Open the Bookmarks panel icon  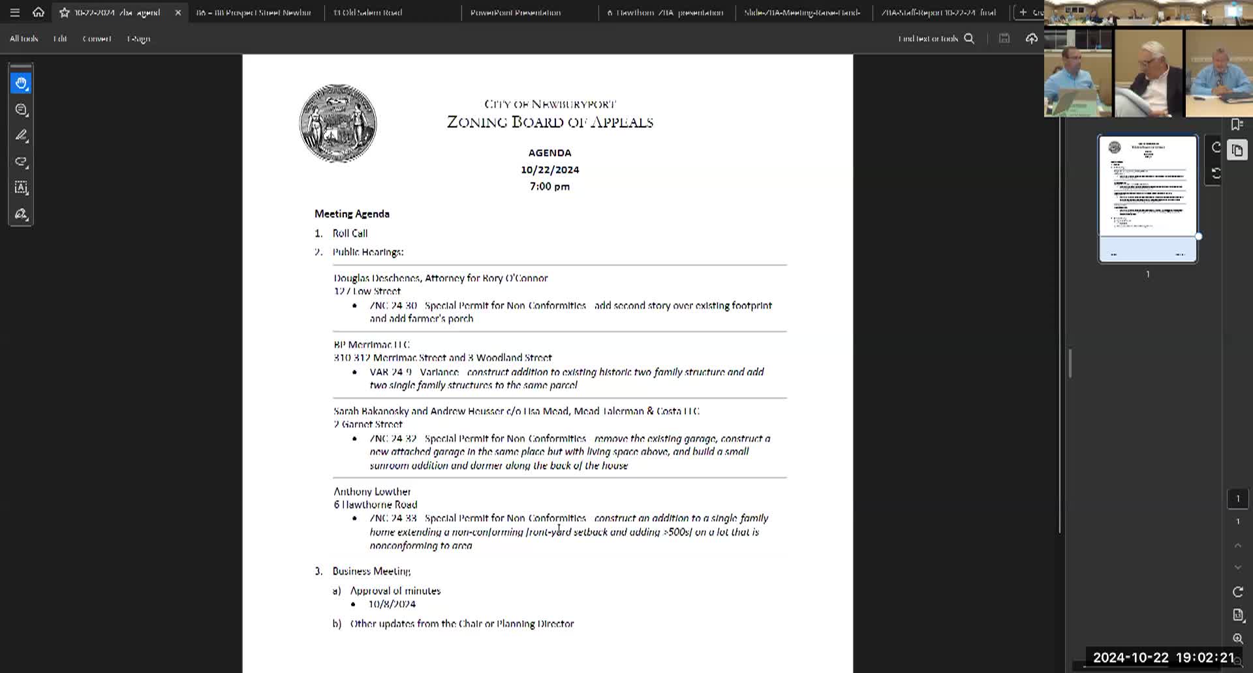1237,125
